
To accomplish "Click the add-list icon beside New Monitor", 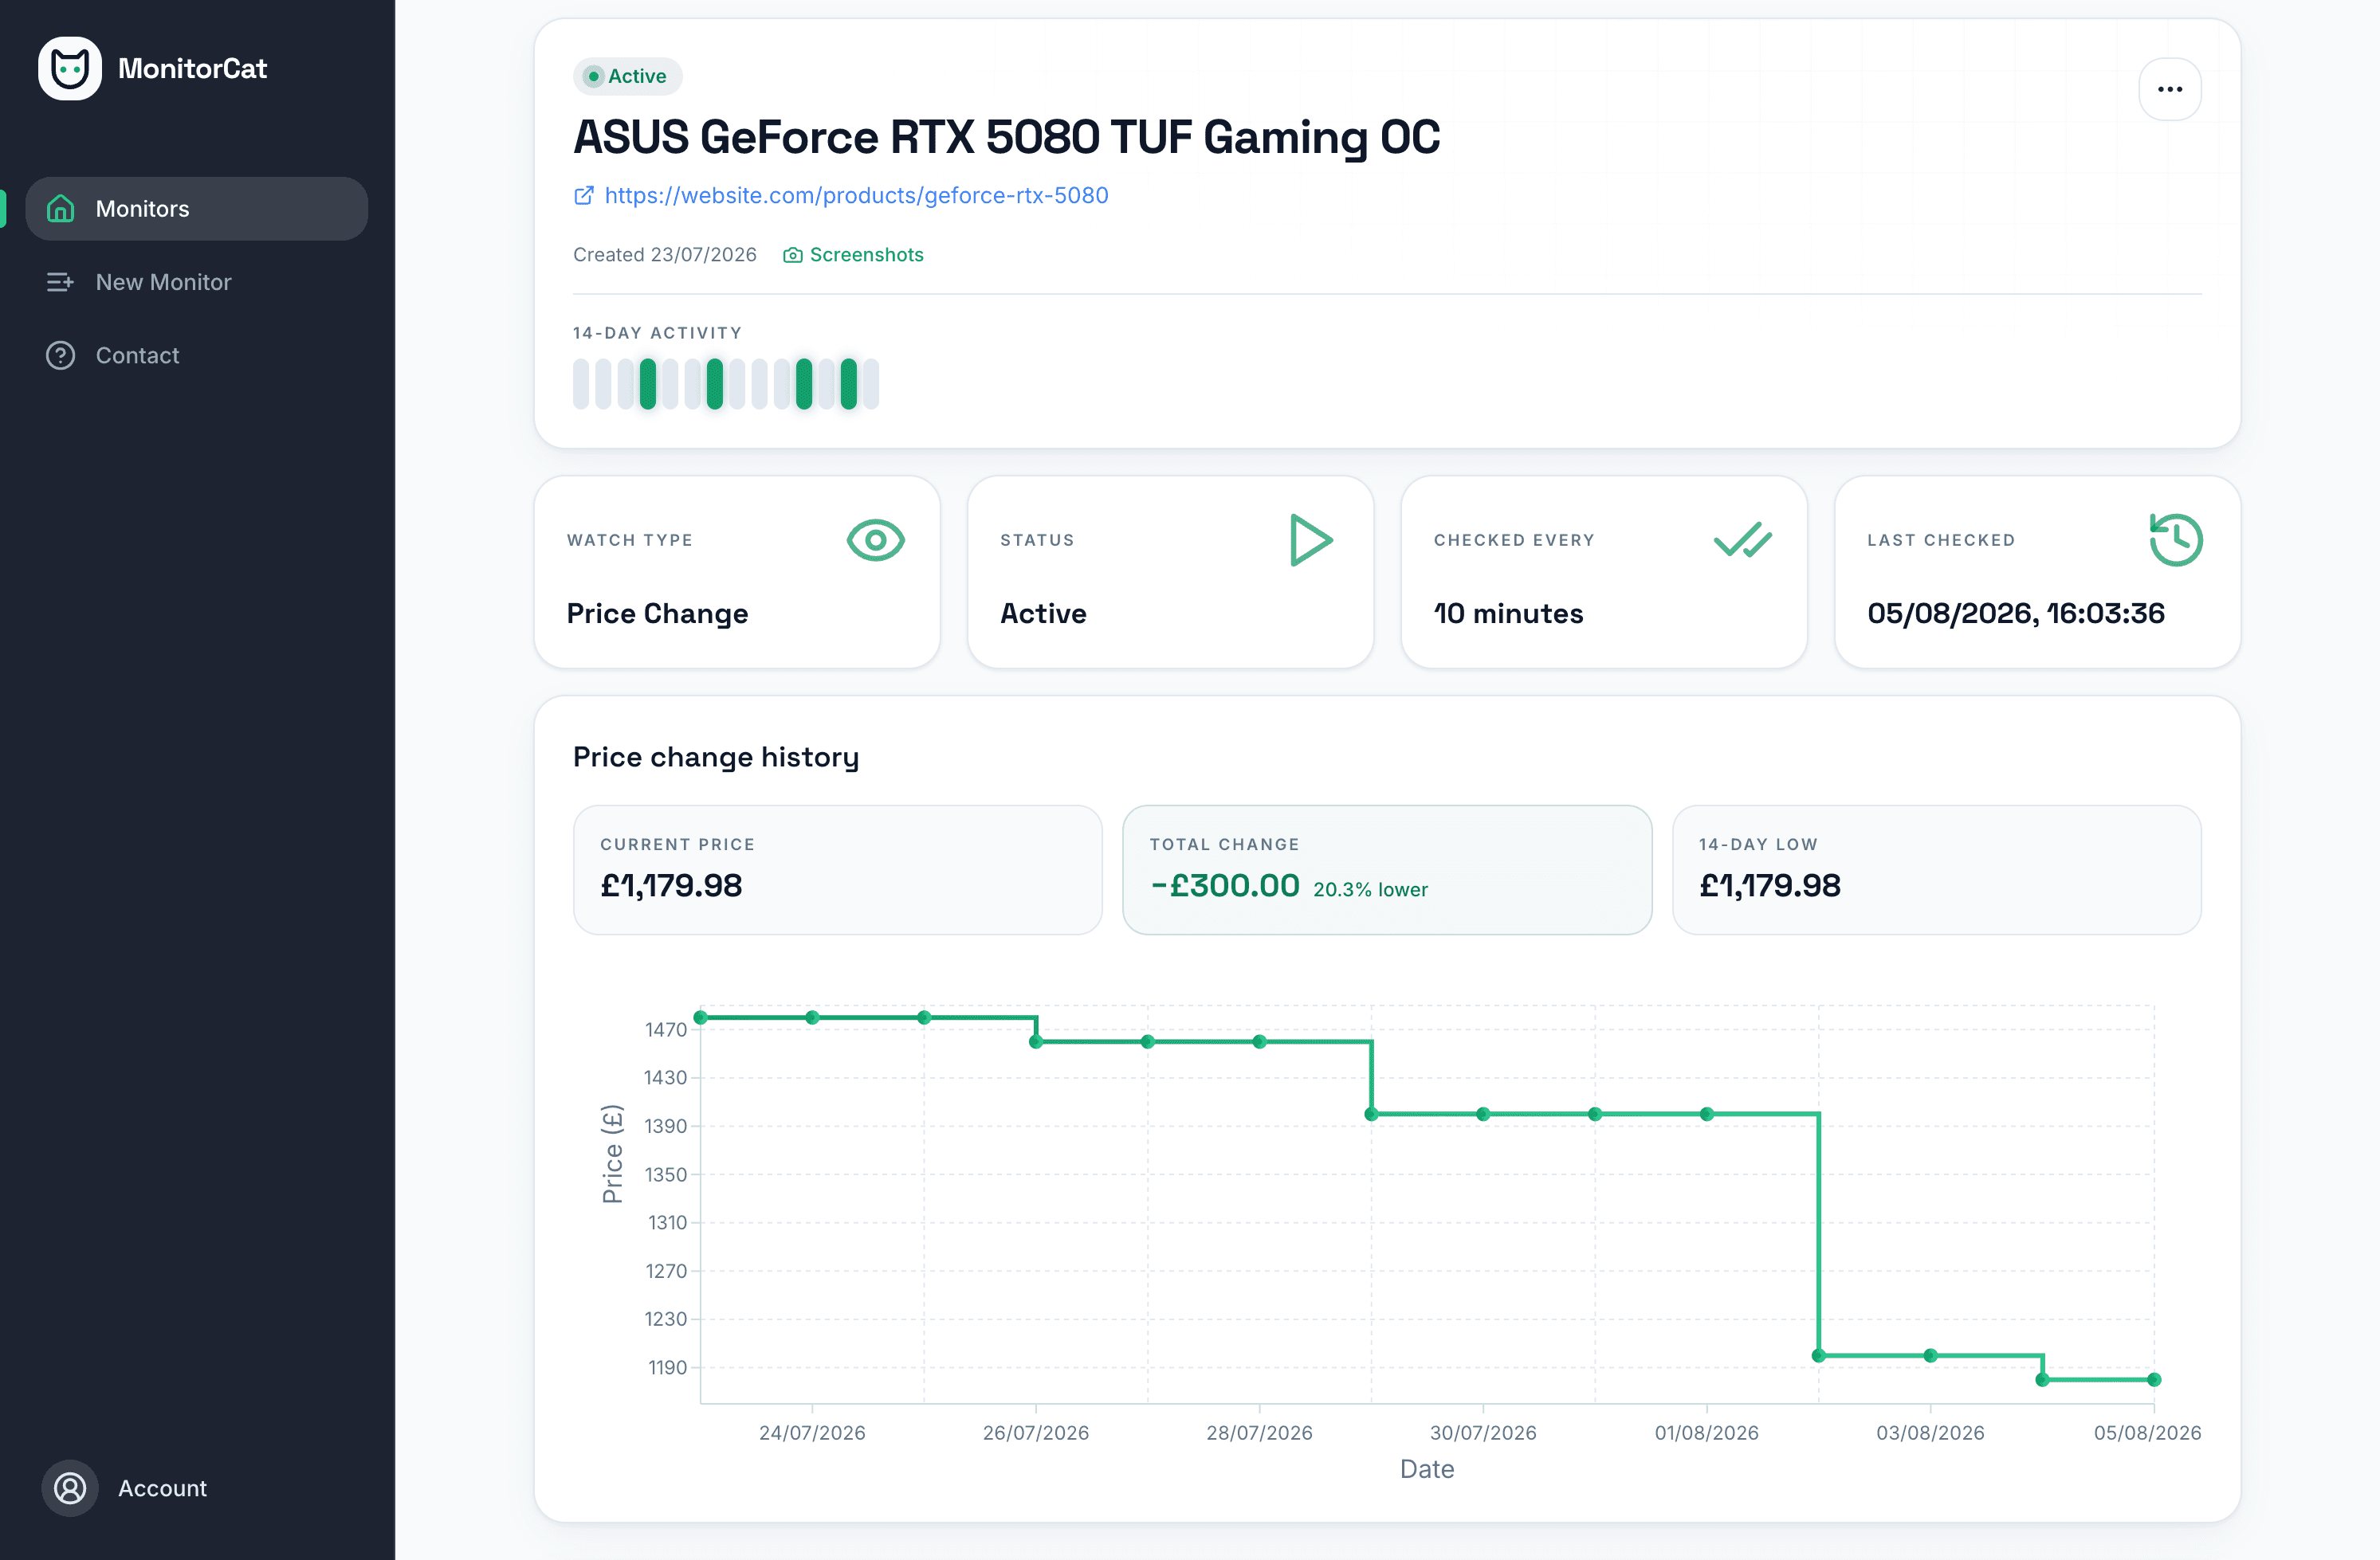I will tap(60, 282).
